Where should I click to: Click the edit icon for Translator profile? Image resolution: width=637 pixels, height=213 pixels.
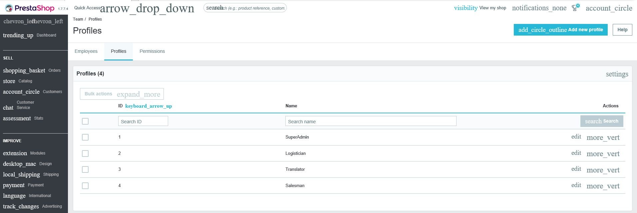tap(576, 169)
